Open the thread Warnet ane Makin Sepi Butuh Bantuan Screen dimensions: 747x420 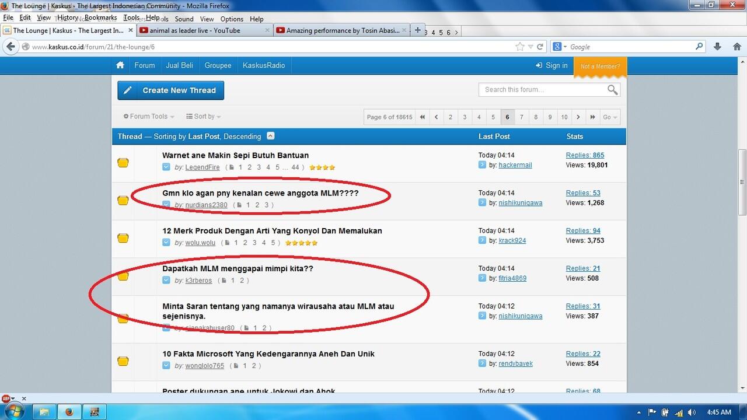tap(236, 155)
